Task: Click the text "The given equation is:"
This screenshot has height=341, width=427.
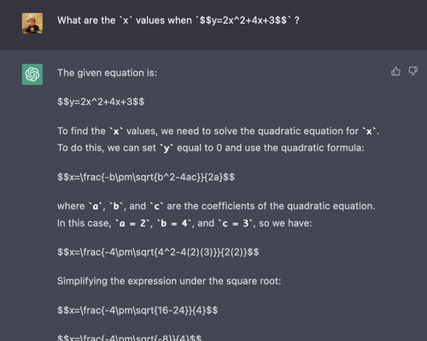Action: (x=107, y=73)
